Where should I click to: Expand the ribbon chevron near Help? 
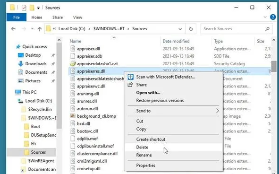coord(265,17)
